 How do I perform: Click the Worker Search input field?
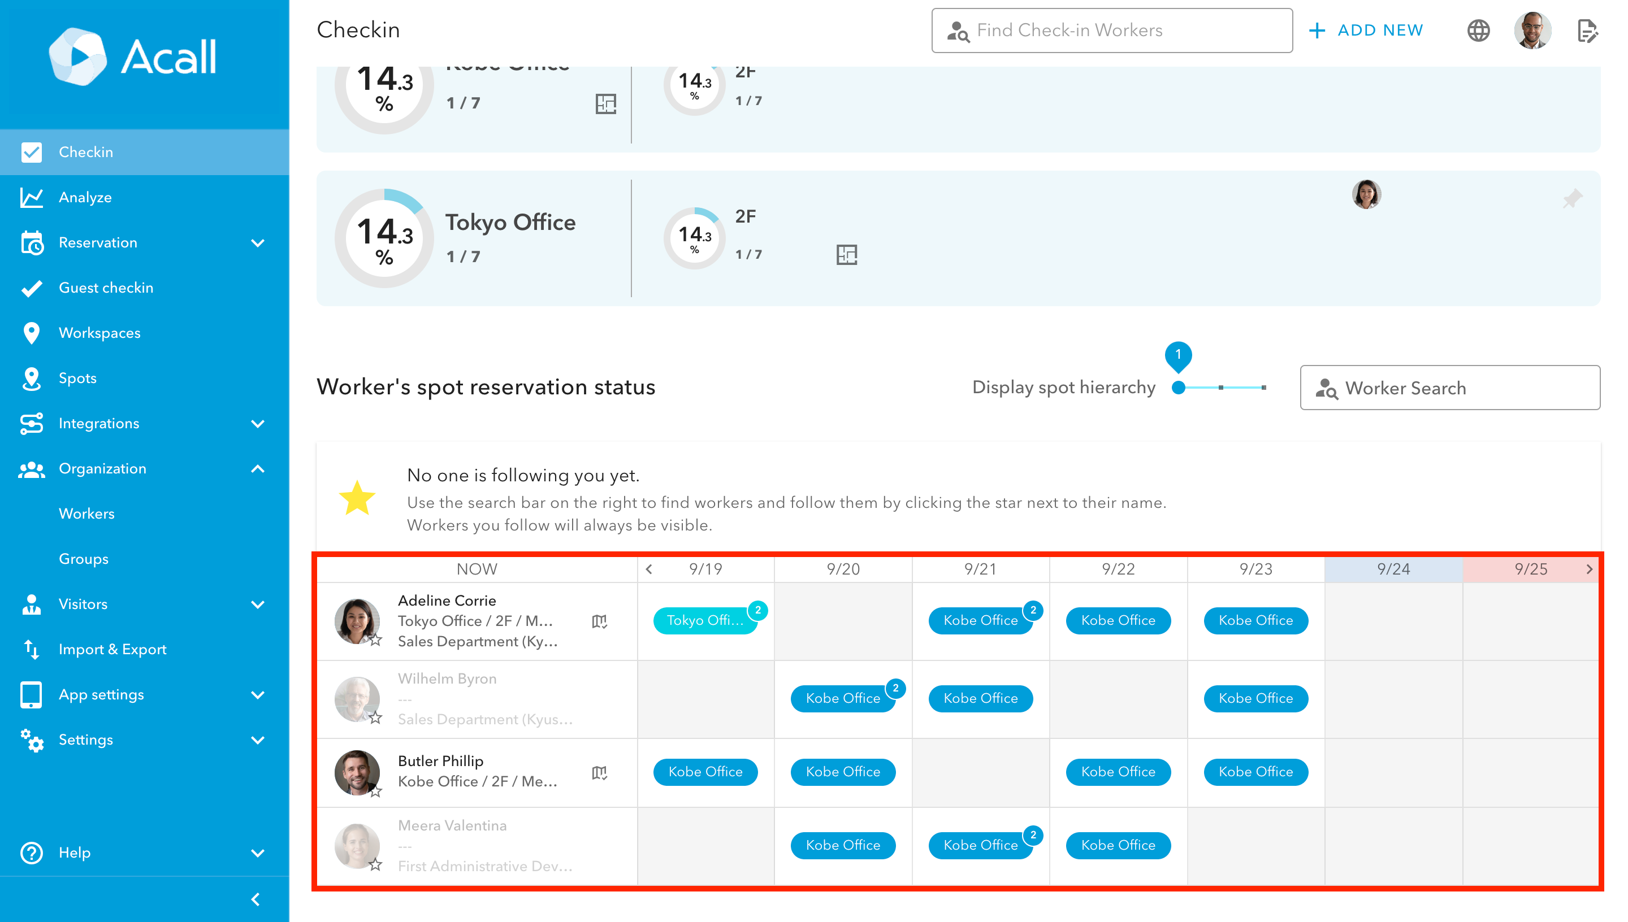(1450, 388)
